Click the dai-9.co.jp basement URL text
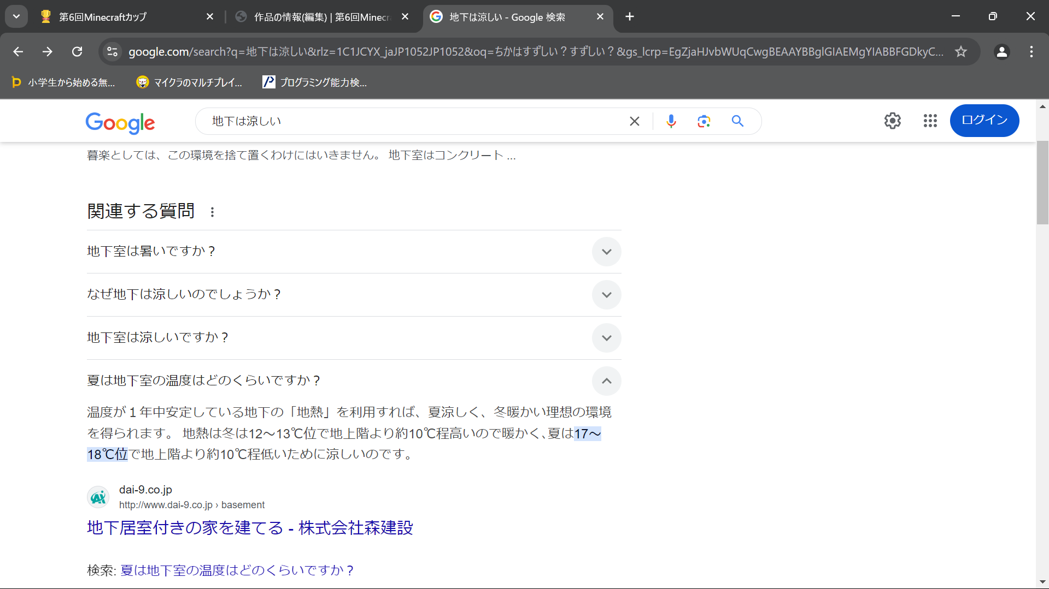 tap(192, 505)
